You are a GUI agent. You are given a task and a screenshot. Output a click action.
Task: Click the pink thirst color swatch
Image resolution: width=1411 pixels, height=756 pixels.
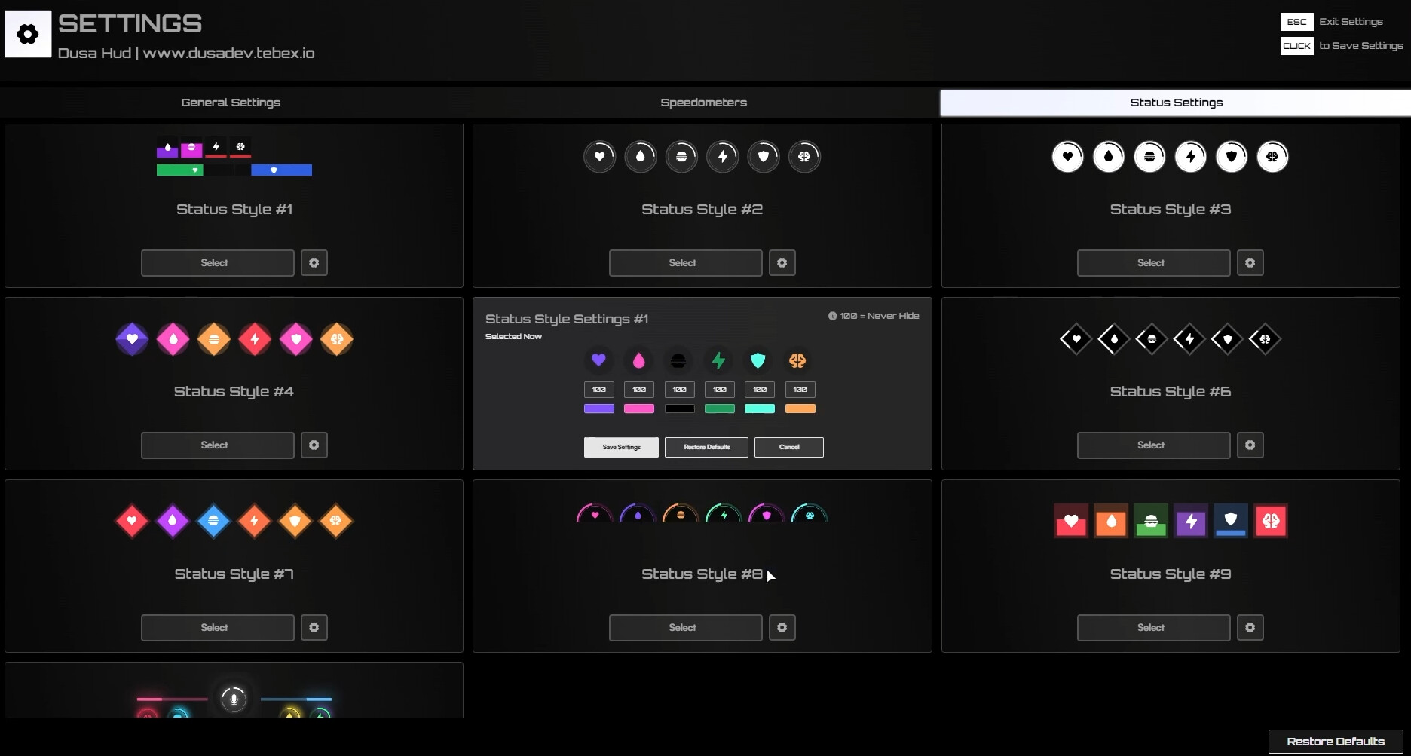(x=638, y=409)
